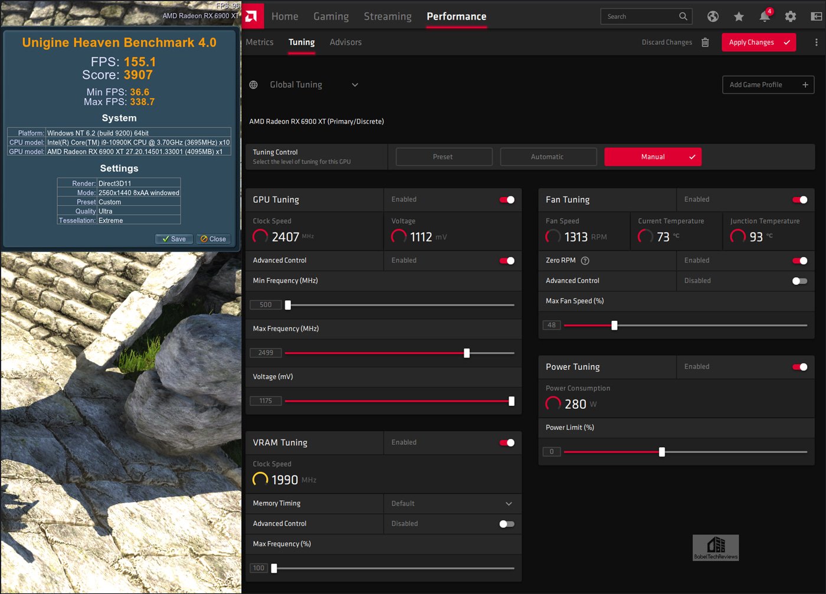Save the Heaven Benchmark results

pyautogui.click(x=174, y=239)
